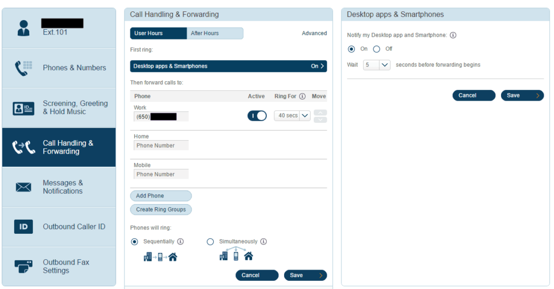Click the Outbound Caller ID badge icon
Screen dimensions: 554x289
23,227
